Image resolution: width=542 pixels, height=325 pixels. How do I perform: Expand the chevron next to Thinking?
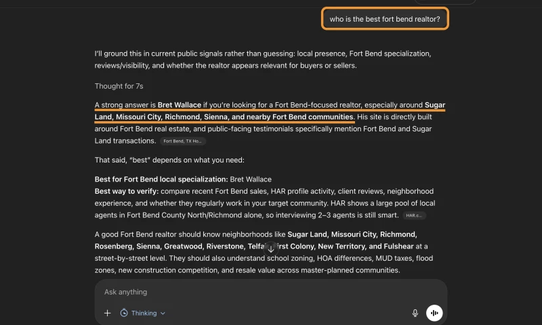point(163,313)
